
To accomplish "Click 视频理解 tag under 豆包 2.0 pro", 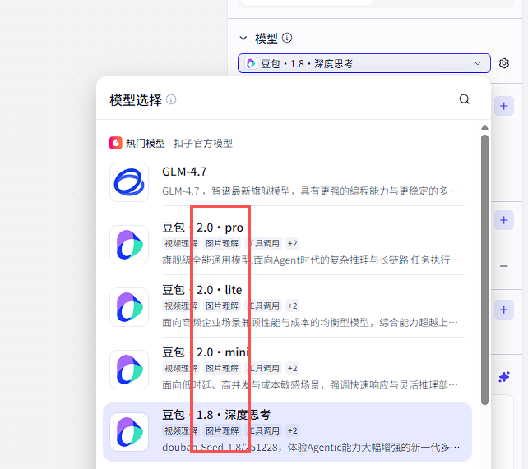I will coord(180,243).
